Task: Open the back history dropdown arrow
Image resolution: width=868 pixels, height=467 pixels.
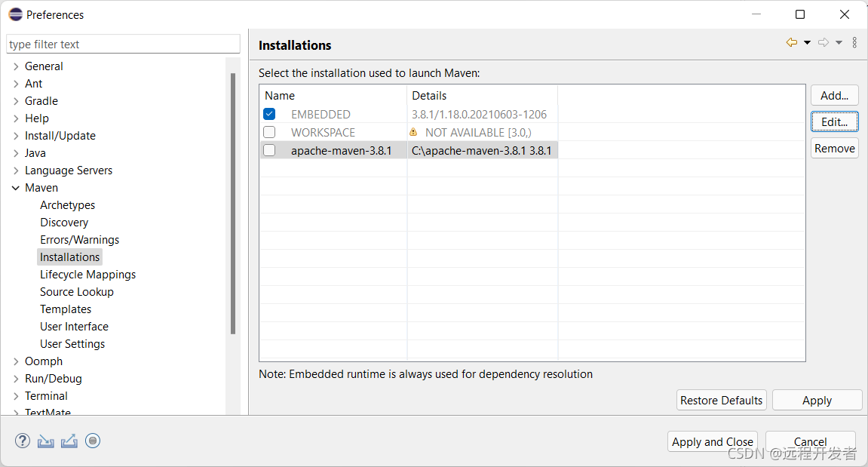Action: coord(807,43)
